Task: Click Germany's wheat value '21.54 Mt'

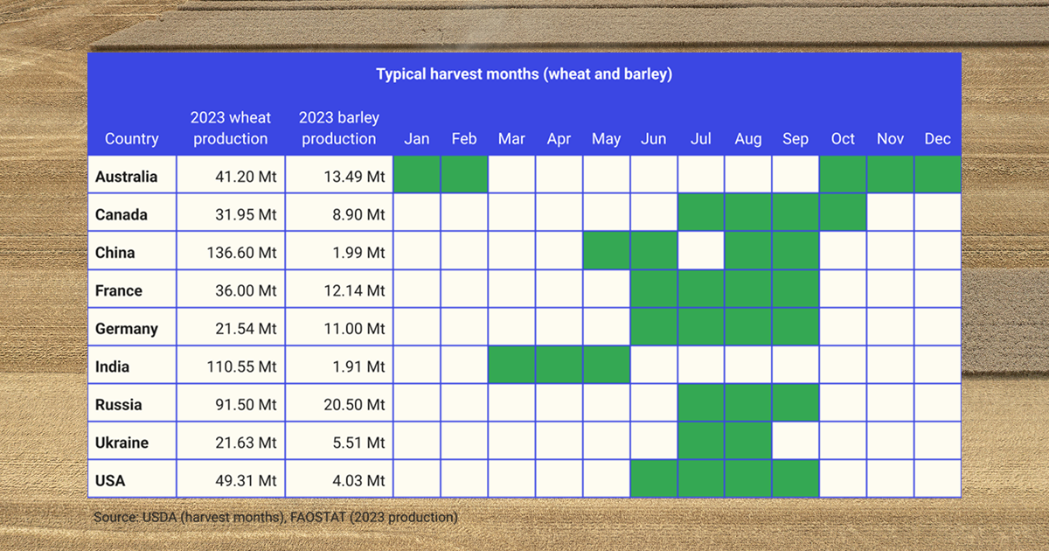Action: (x=246, y=329)
